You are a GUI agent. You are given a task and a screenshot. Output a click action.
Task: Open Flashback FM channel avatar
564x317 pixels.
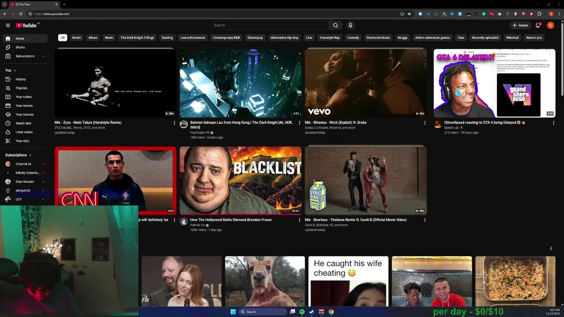click(184, 124)
